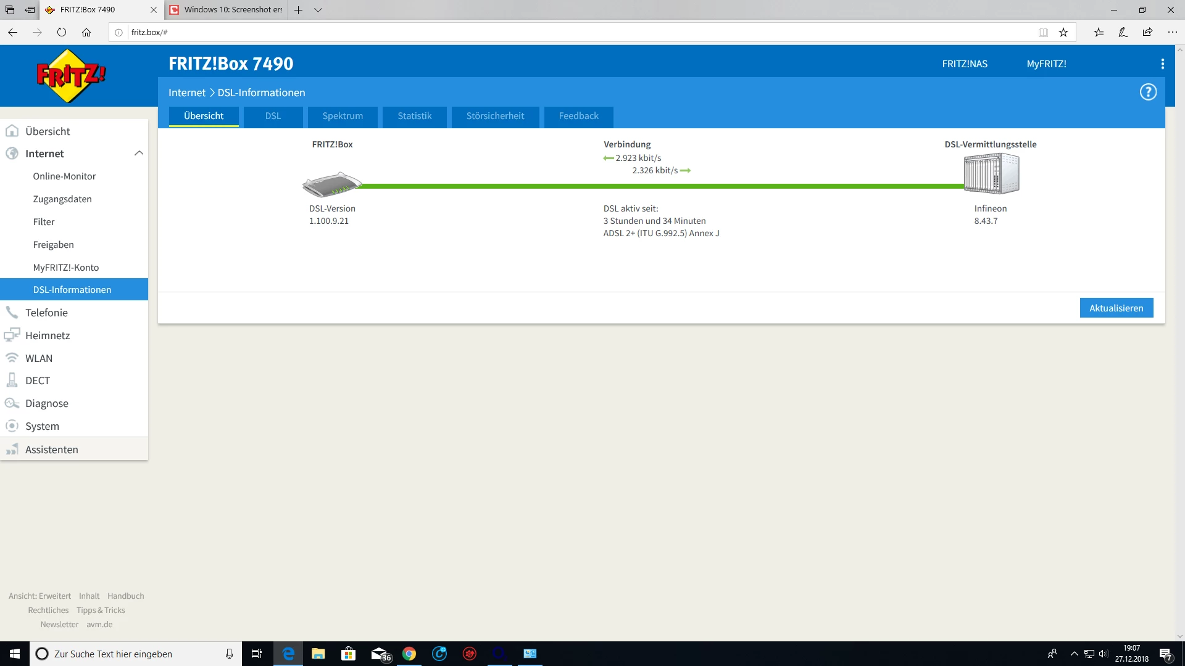Screen dimensions: 1185x666
Task: Open WLAN section in sidebar
Action: pos(38,358)
